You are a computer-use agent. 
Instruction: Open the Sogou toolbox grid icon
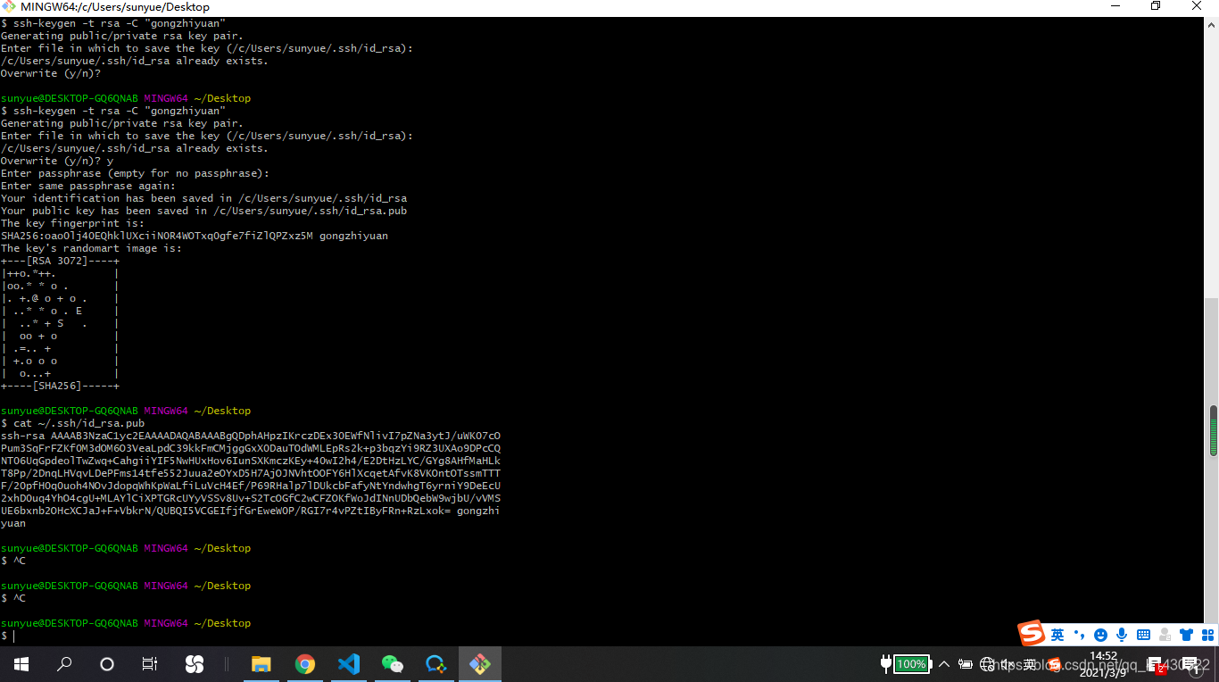[x=1207, y=635]
